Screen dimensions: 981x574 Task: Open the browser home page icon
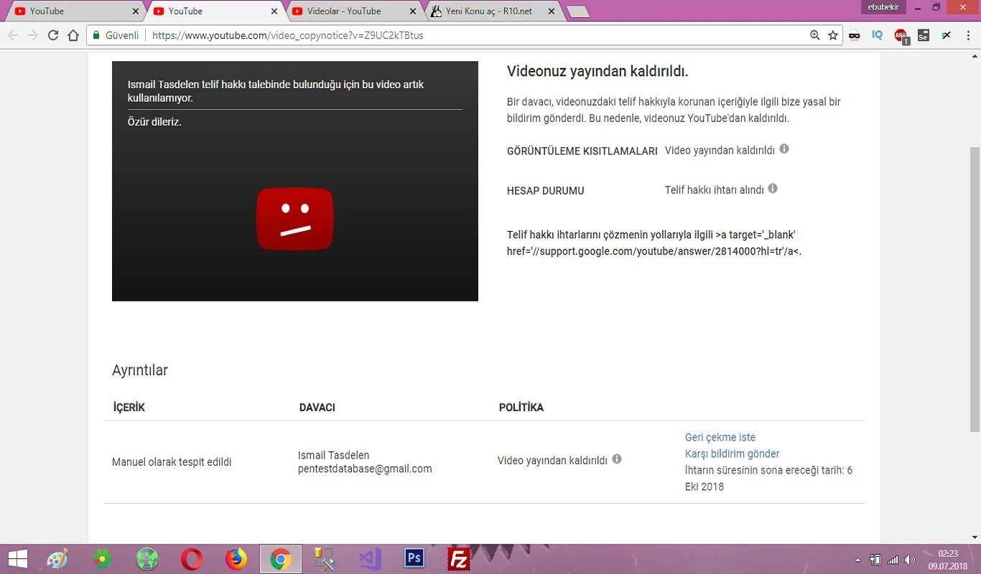(x=73, y=35)
